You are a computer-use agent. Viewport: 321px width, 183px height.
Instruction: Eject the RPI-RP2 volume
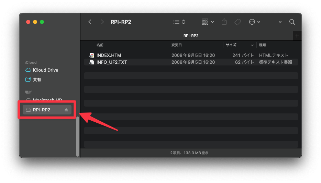66,110
